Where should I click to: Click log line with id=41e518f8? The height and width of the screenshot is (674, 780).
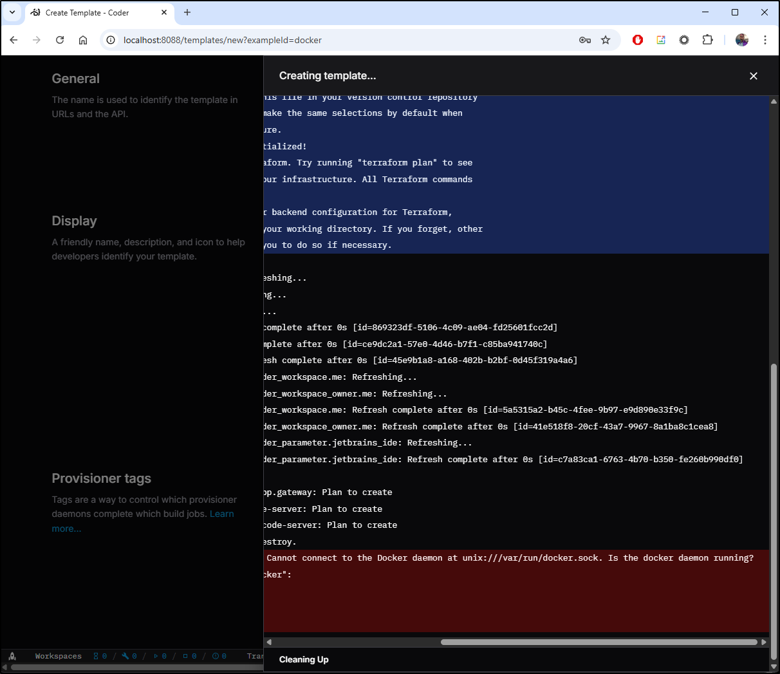490,427
